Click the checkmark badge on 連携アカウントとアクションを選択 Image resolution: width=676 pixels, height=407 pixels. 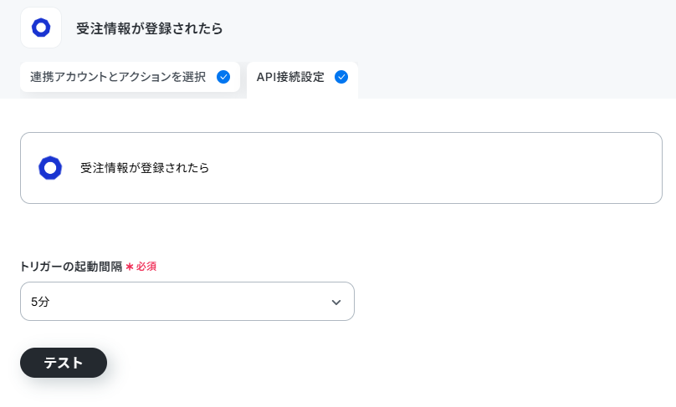[223, 77]
